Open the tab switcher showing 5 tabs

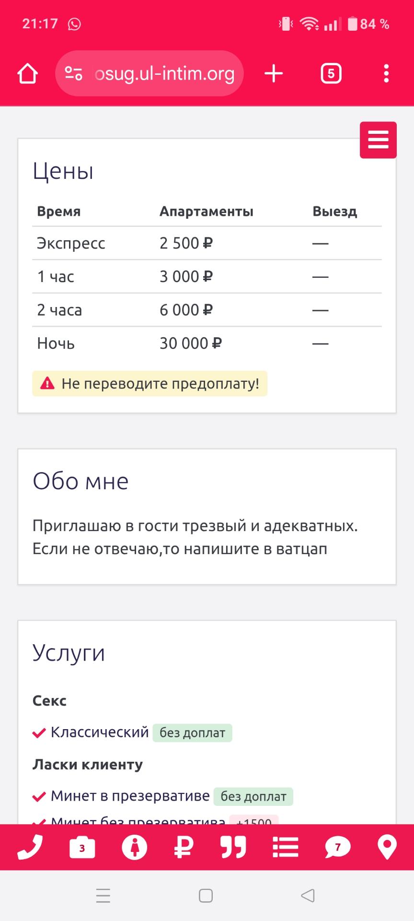click(331, 73)
